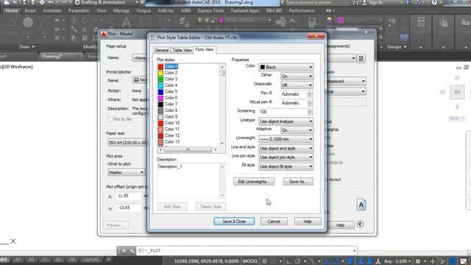Screen dimensions: 471x265
Task: Click Cancel in the Plot Style Table Editor
Action: tap(274, 221)
